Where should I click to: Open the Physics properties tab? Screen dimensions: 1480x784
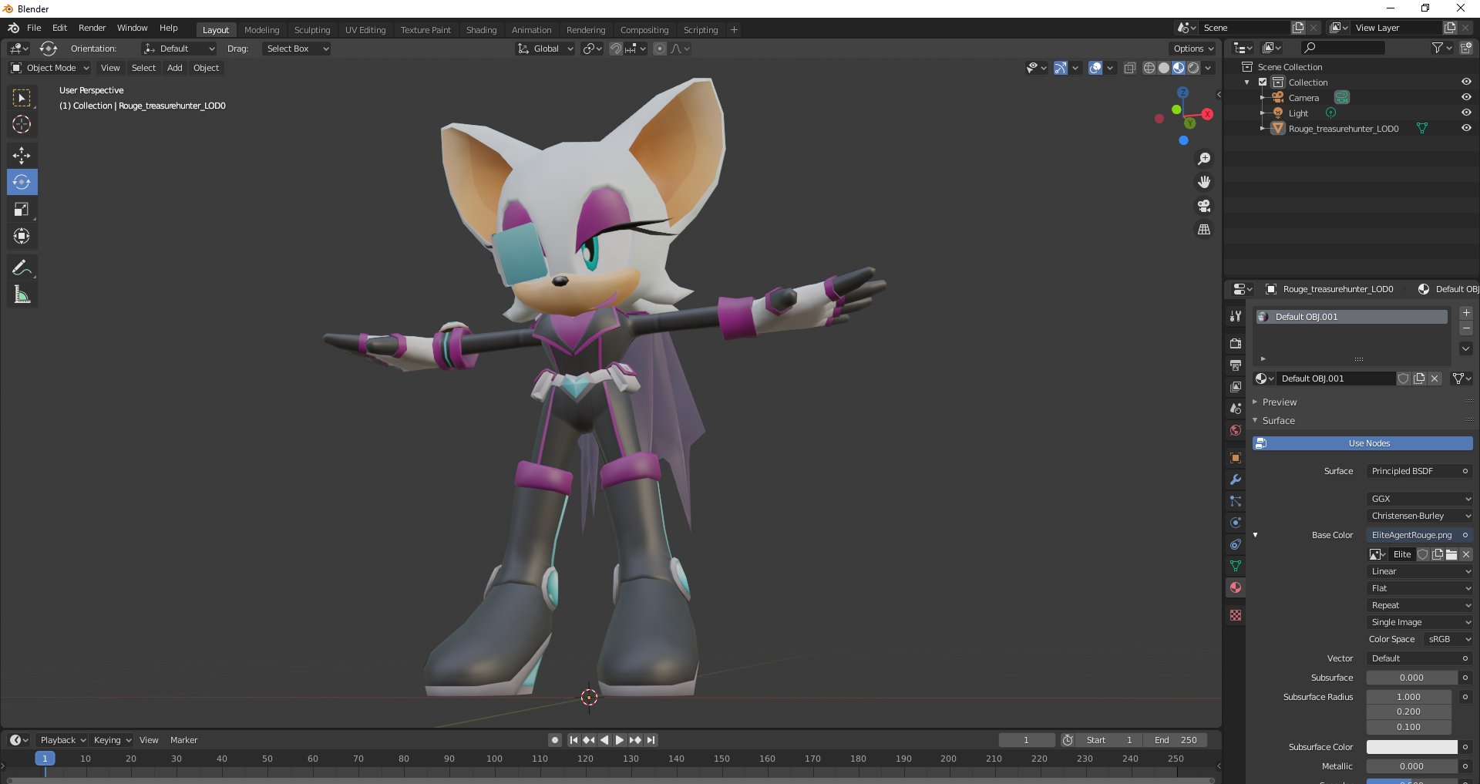click(1236, 523)
